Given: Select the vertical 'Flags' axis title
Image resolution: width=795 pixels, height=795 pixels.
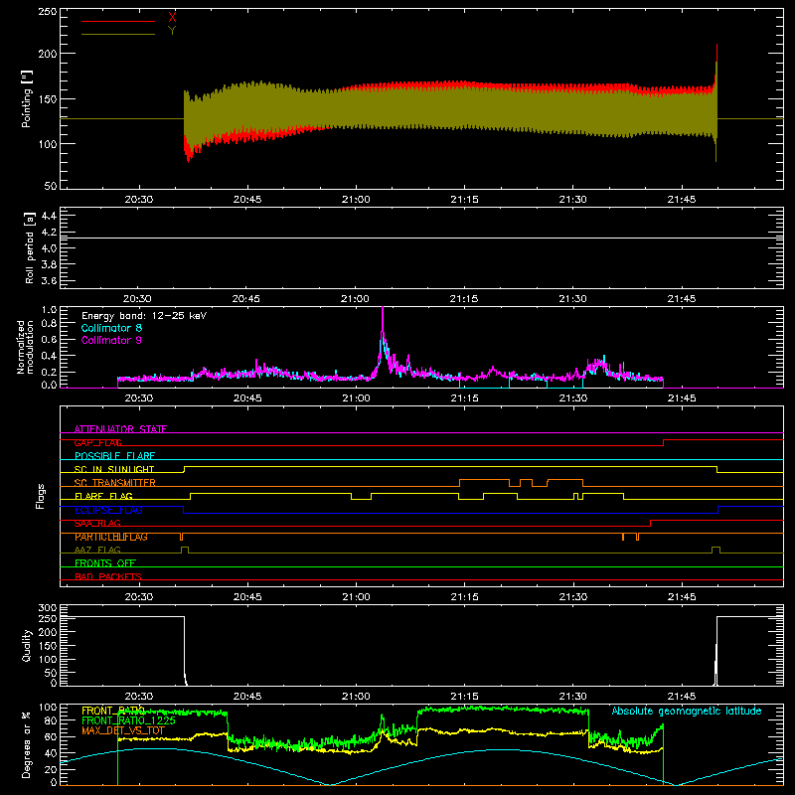Looking at the screenshot, I should point(40,496).
